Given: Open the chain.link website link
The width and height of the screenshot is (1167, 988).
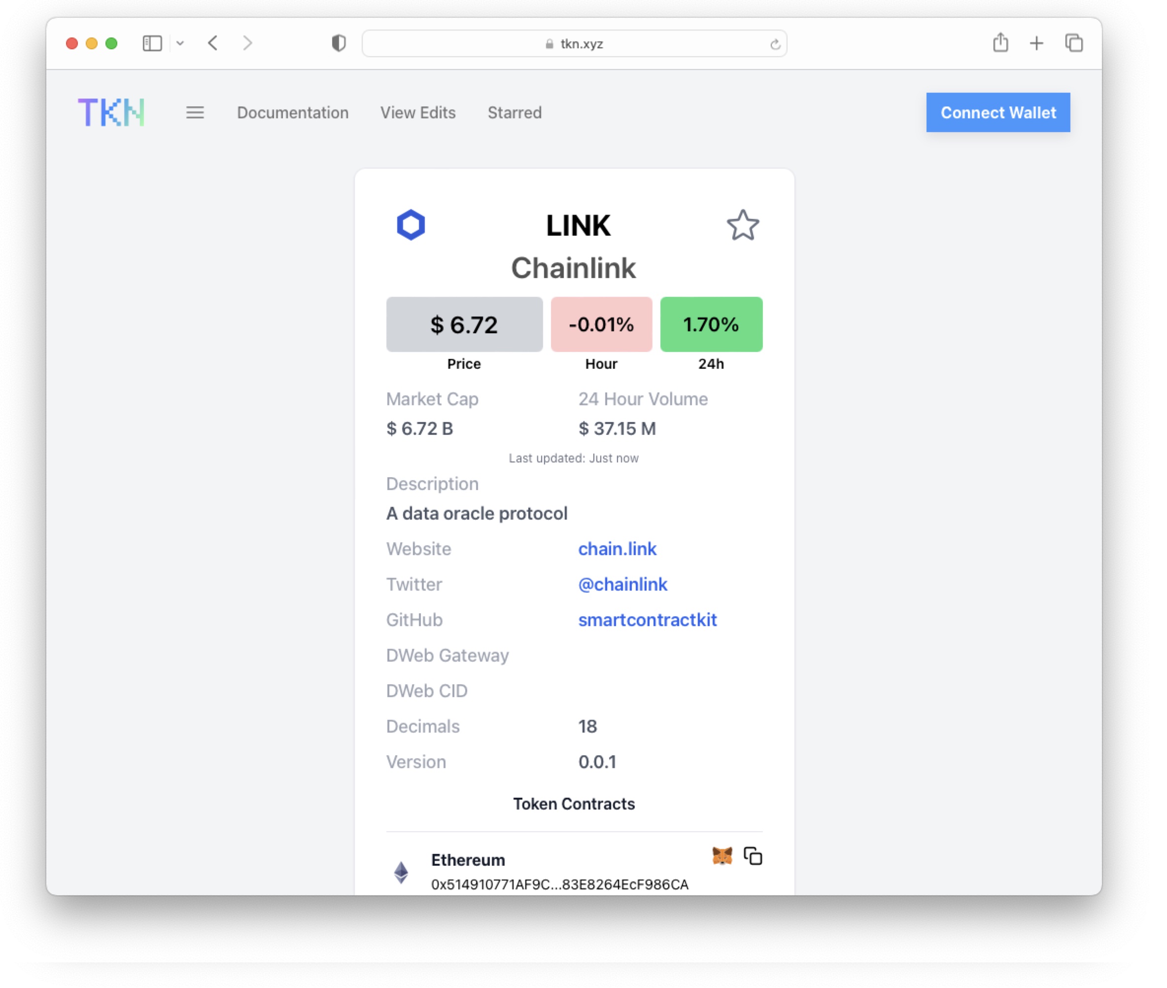Looking at the screenshot, I should click(x=617, y=548).
